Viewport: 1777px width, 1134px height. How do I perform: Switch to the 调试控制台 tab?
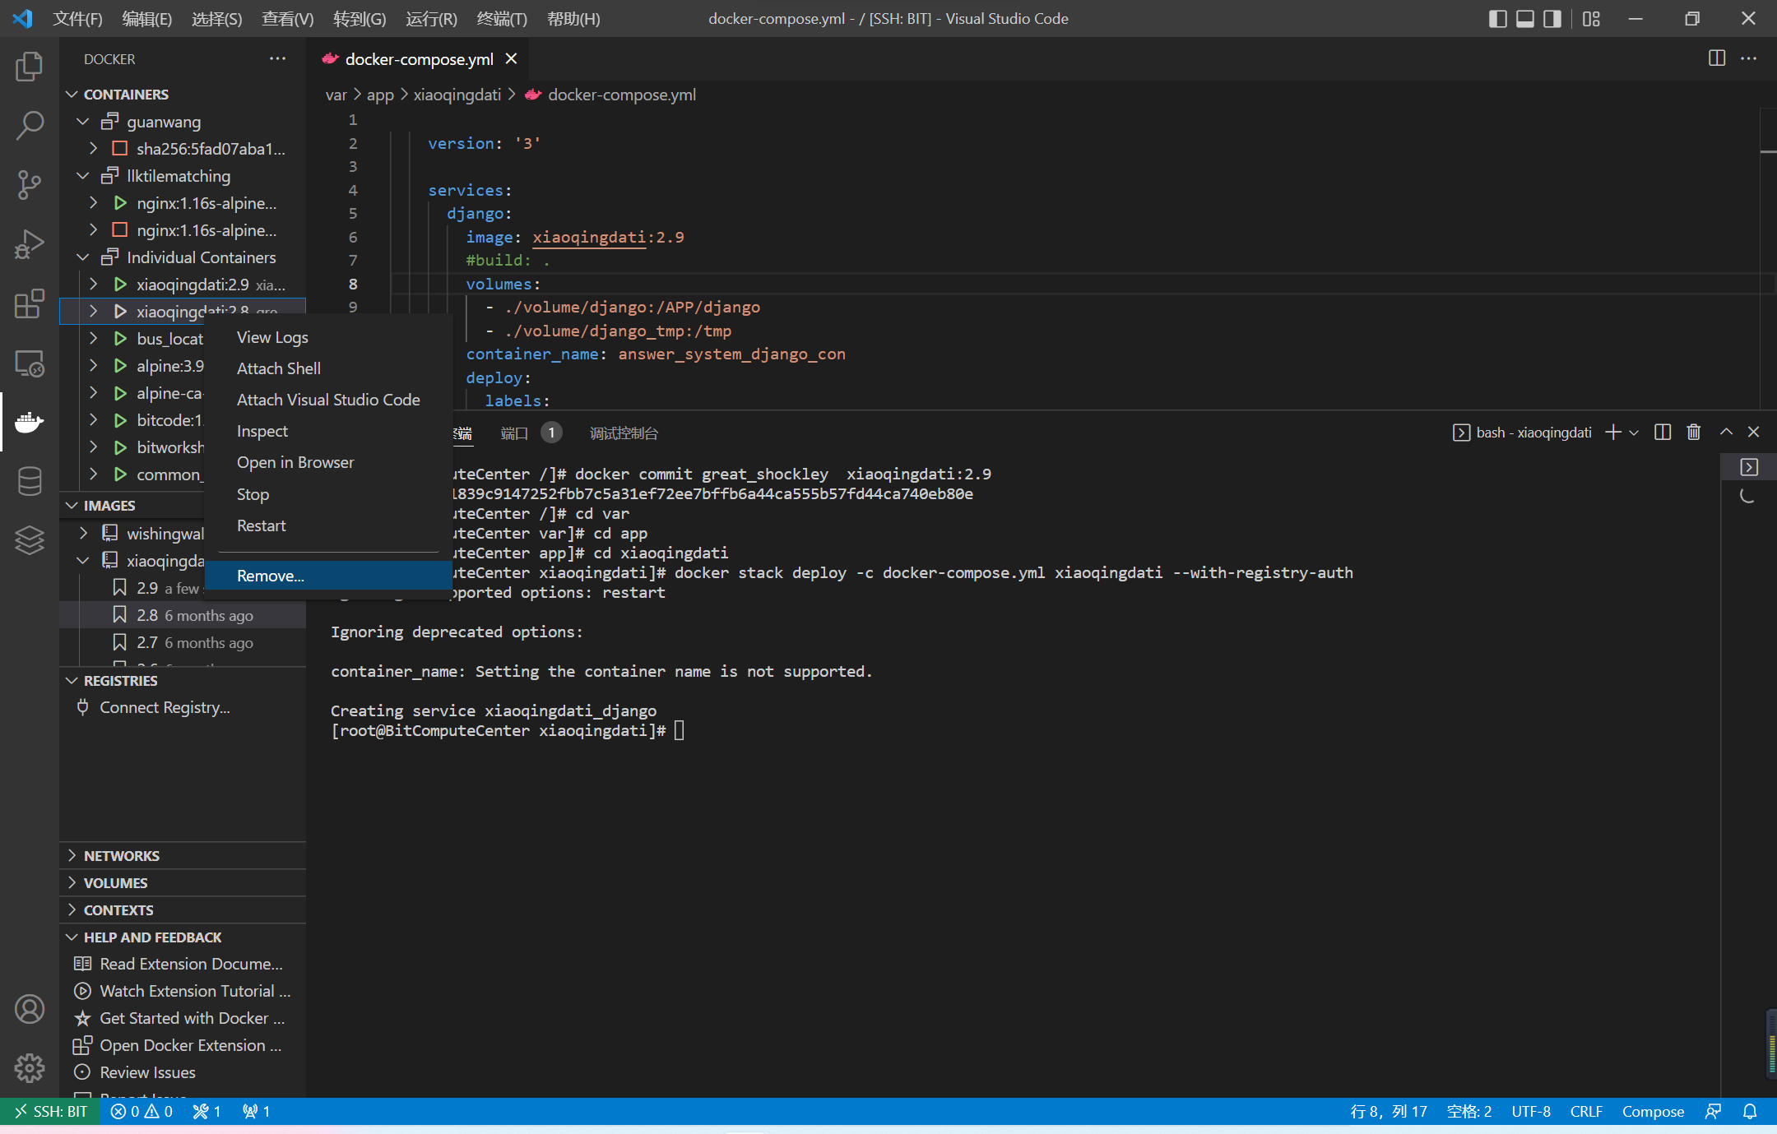pos(624,433)
